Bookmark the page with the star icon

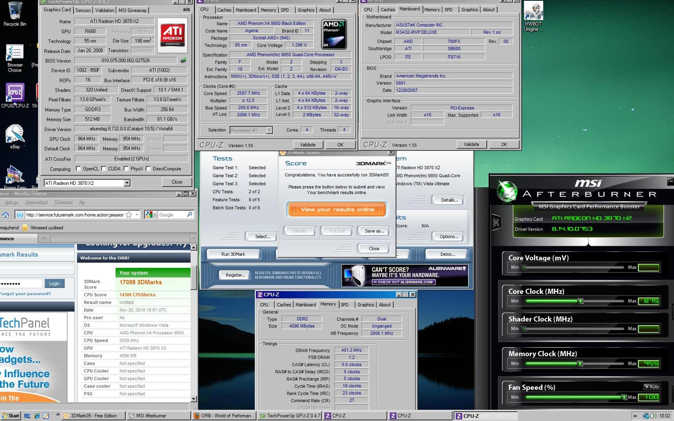[129, 215]
